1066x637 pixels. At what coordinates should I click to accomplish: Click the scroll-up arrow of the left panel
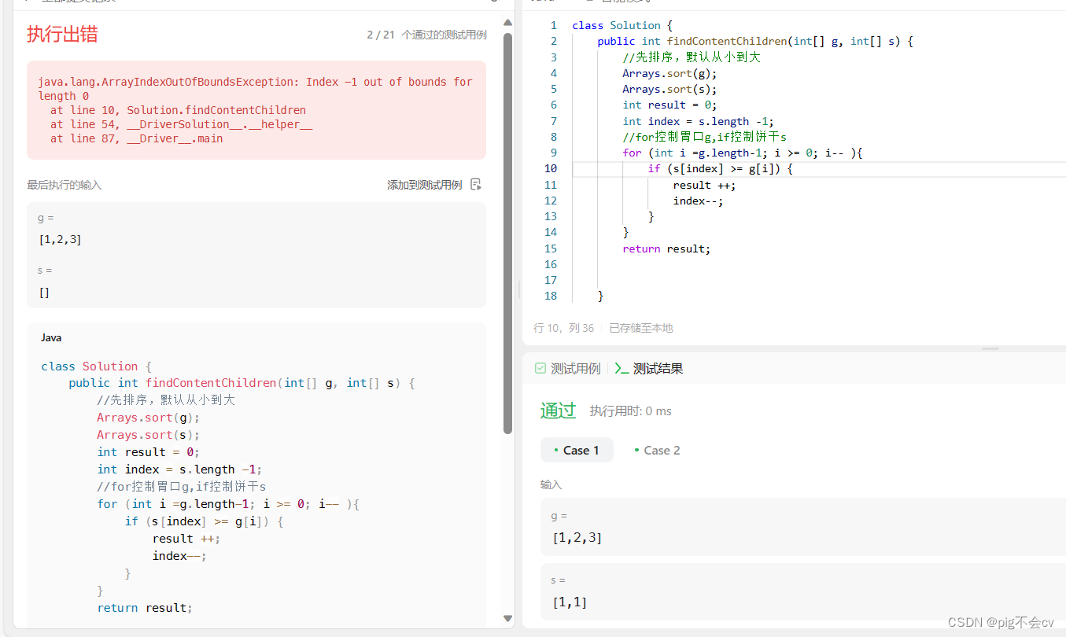point(507,23)
